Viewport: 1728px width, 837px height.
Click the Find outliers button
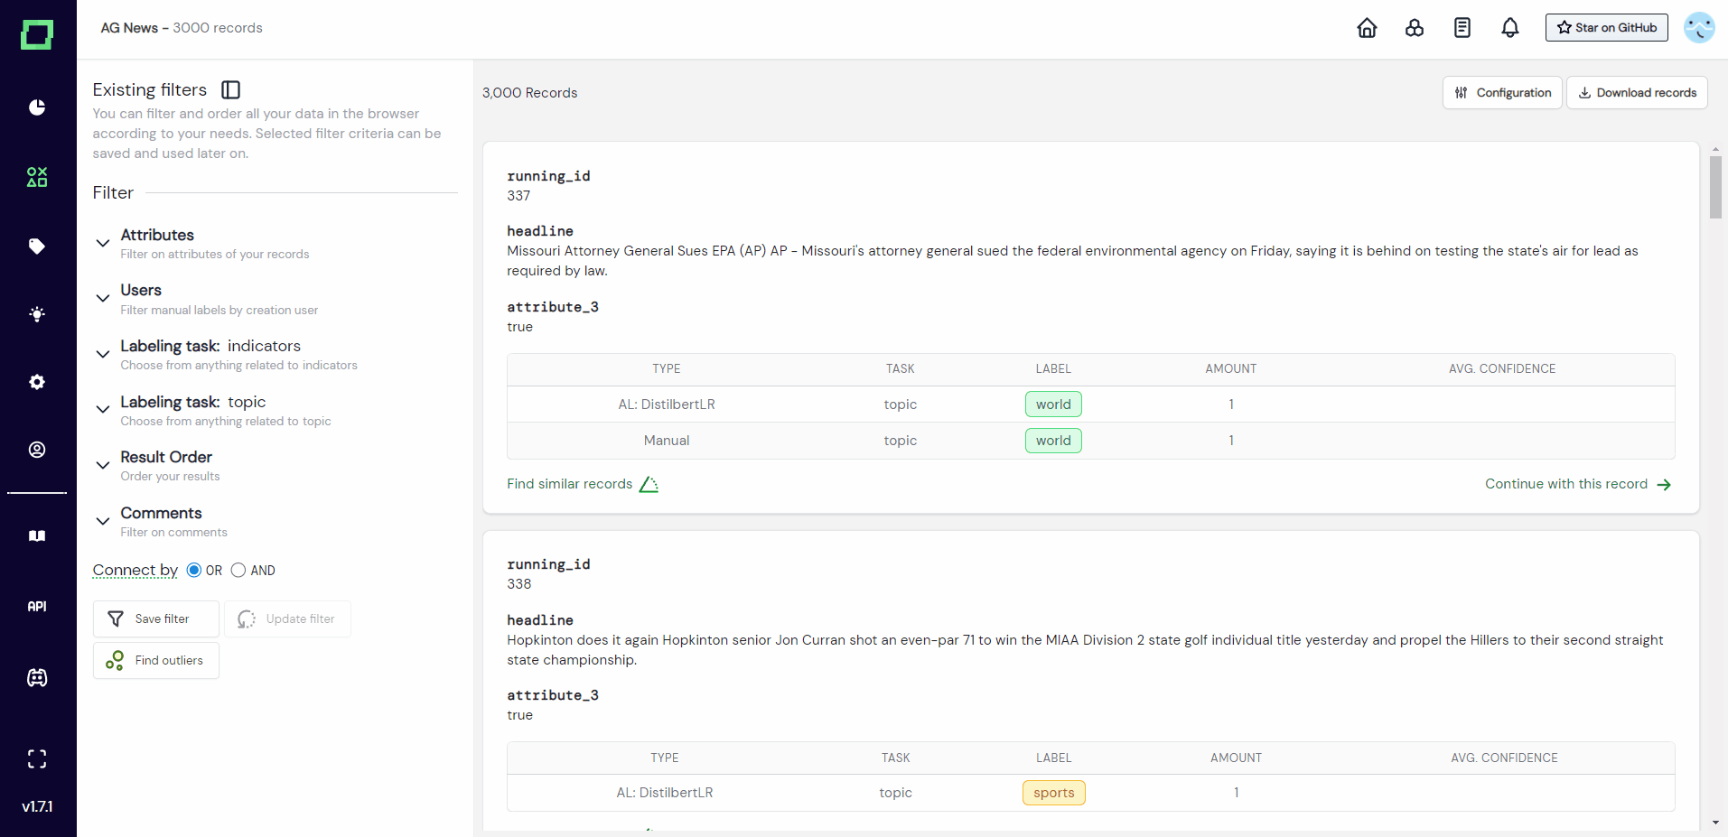(156, 661)
